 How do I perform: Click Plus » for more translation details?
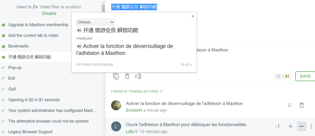pyautogui.click(x=186, y=65)
